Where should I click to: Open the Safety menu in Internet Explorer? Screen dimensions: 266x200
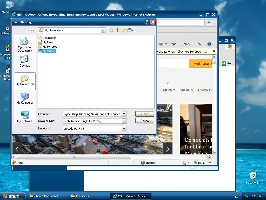187,44
